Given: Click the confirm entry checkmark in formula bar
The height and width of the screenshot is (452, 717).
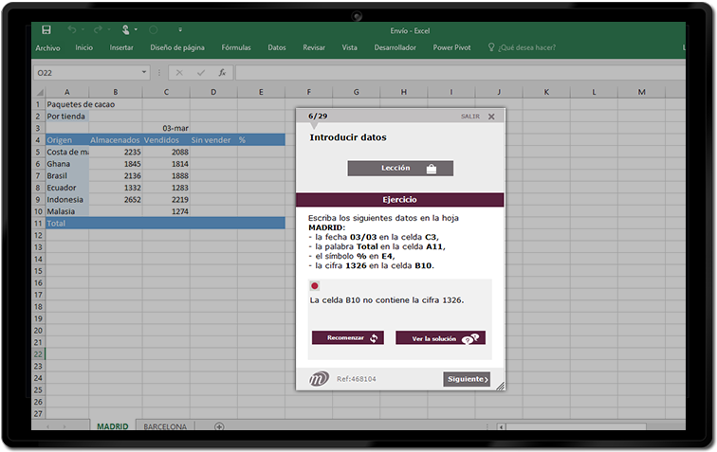Looking at the screenshot, I should click(x=200, y=72).
